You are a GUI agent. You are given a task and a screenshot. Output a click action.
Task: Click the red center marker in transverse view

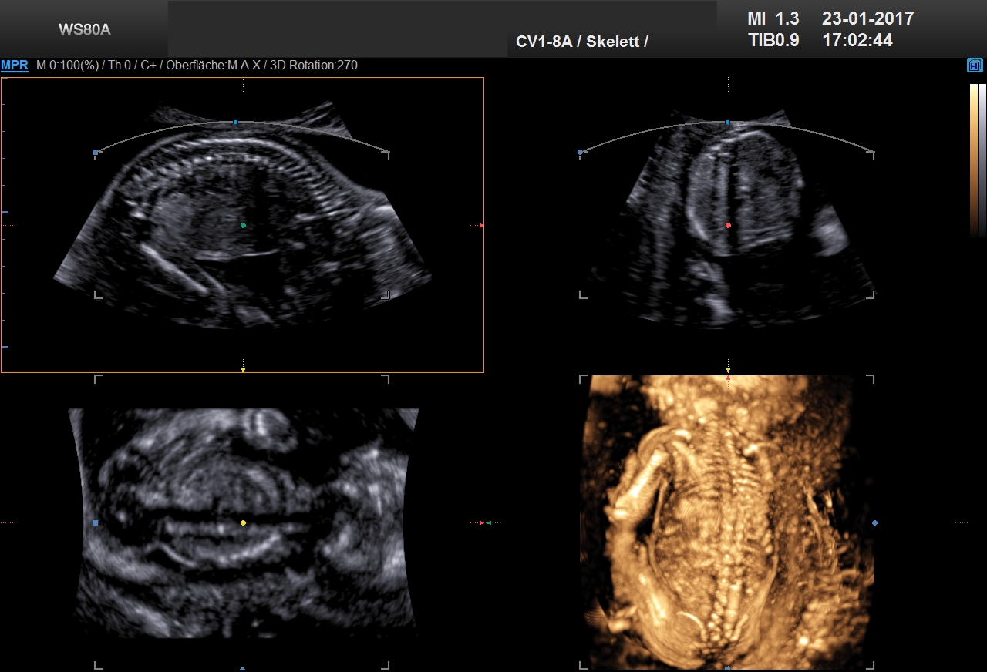tap(728, 225)
